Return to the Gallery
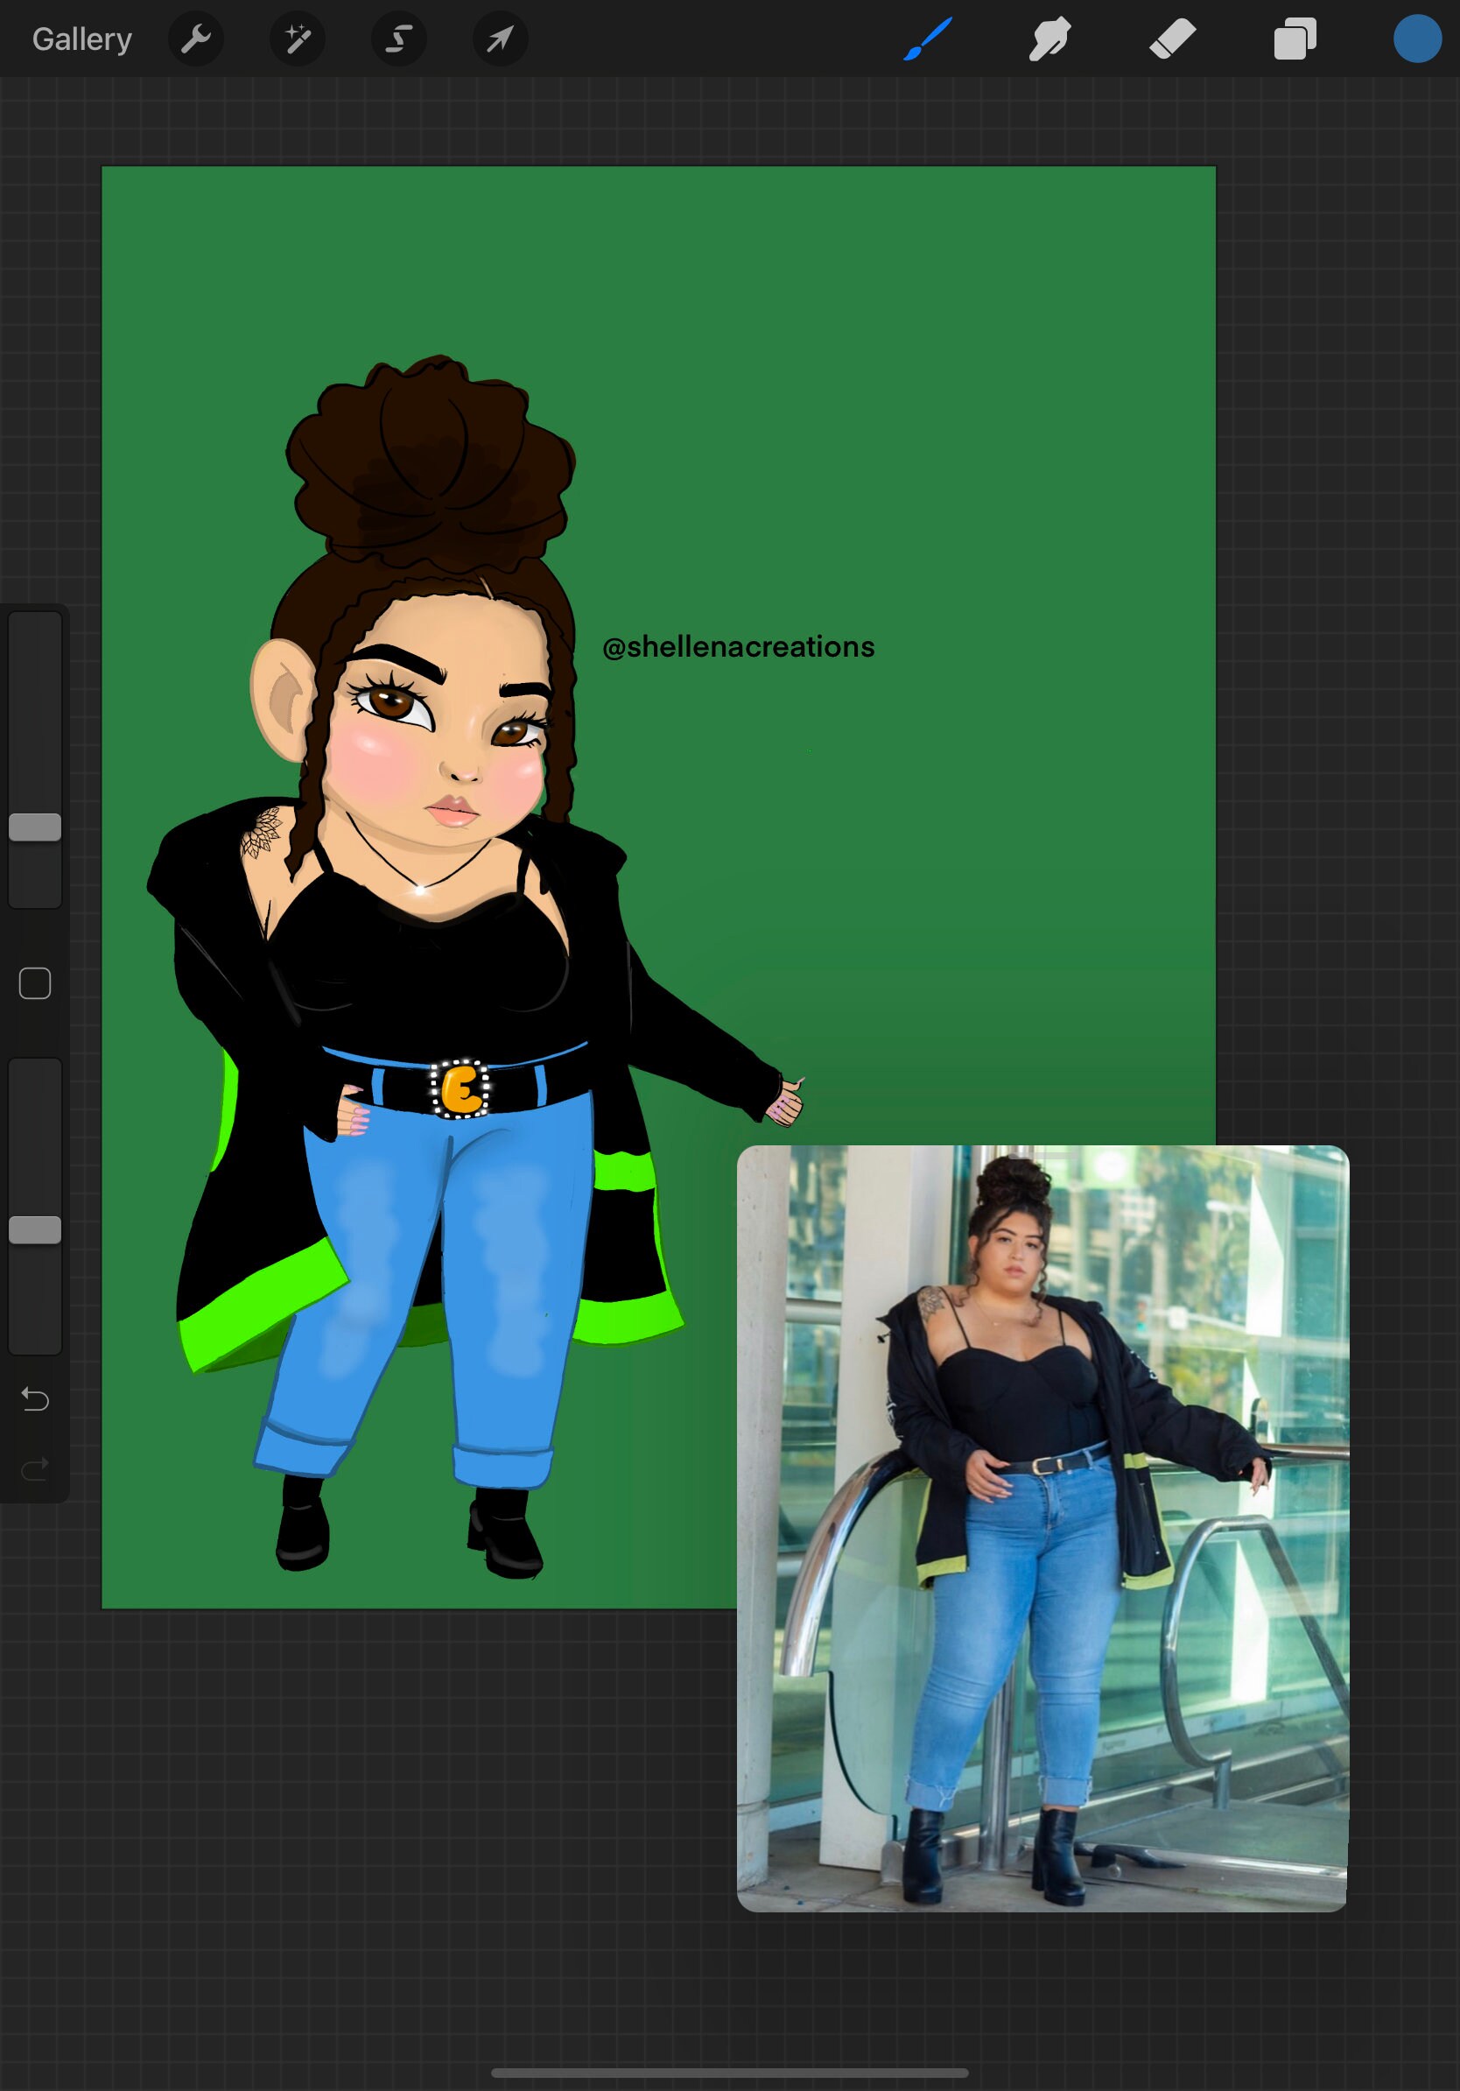1460x2091 pixels. point(81,39)
